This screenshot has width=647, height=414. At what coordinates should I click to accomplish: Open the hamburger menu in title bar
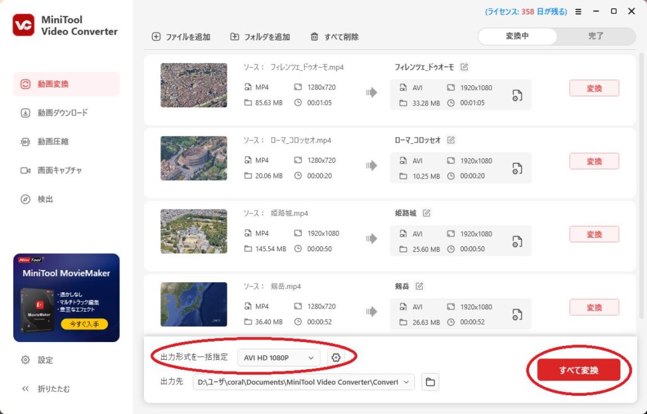[x=578, y=11]
